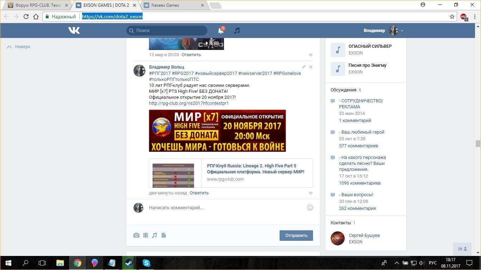This screenshot has width=481, height=270.
Task: Close the Naxeex Games tab
Action: [x=202, y=5]
